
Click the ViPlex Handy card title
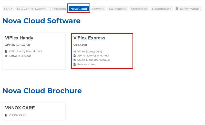(x=19, y=38)
